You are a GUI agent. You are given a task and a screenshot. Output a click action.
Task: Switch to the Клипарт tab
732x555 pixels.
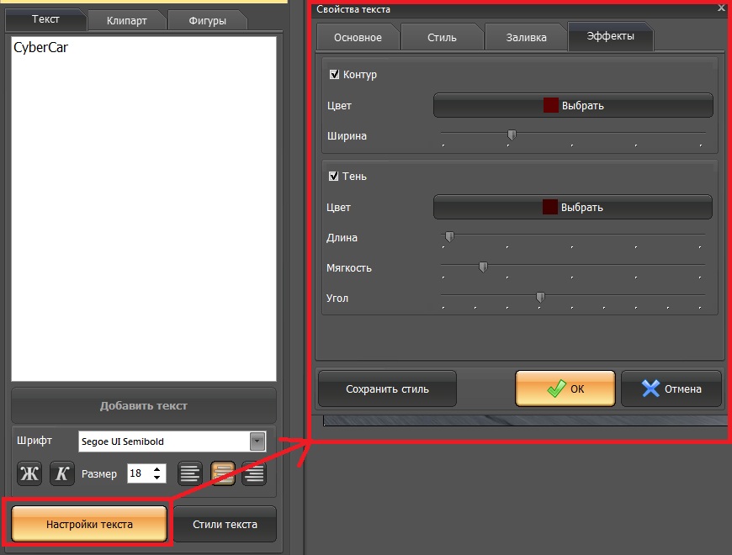click(126, 20)
